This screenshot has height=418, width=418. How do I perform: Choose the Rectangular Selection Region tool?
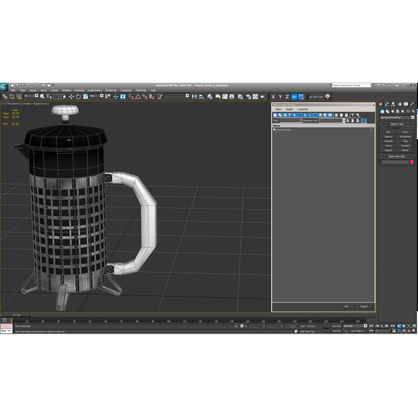pyautogui.click(x=56, y=96)
